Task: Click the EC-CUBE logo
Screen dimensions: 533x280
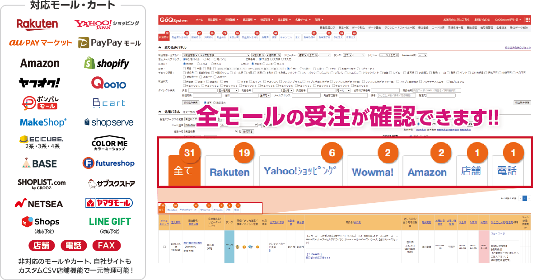Action: pos(42,142)
